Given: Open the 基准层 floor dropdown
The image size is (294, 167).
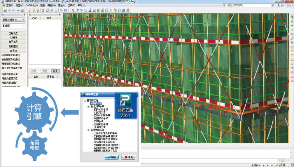Looking at the screenshot, I should coord(14,26).
